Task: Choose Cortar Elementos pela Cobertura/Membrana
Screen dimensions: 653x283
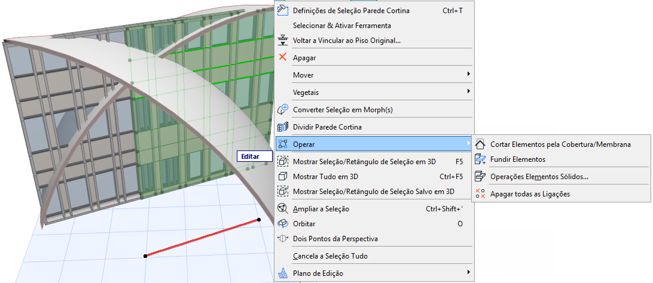Action: coord(561,144)
